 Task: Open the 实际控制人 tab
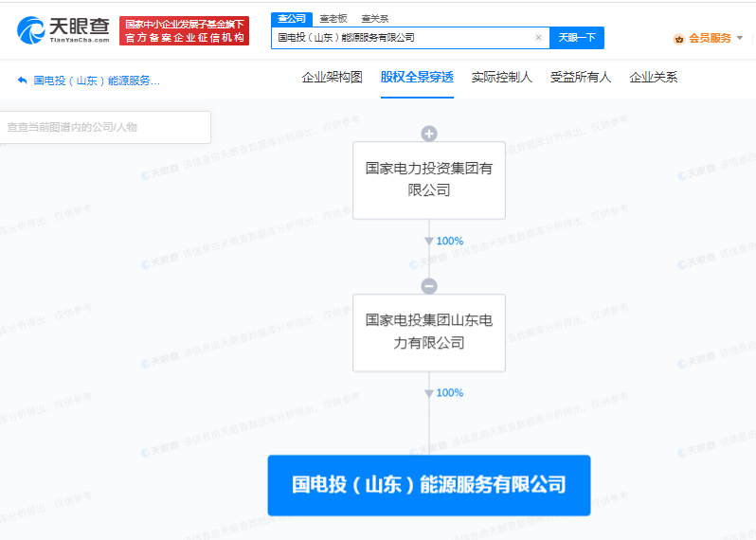click(501, 77)
